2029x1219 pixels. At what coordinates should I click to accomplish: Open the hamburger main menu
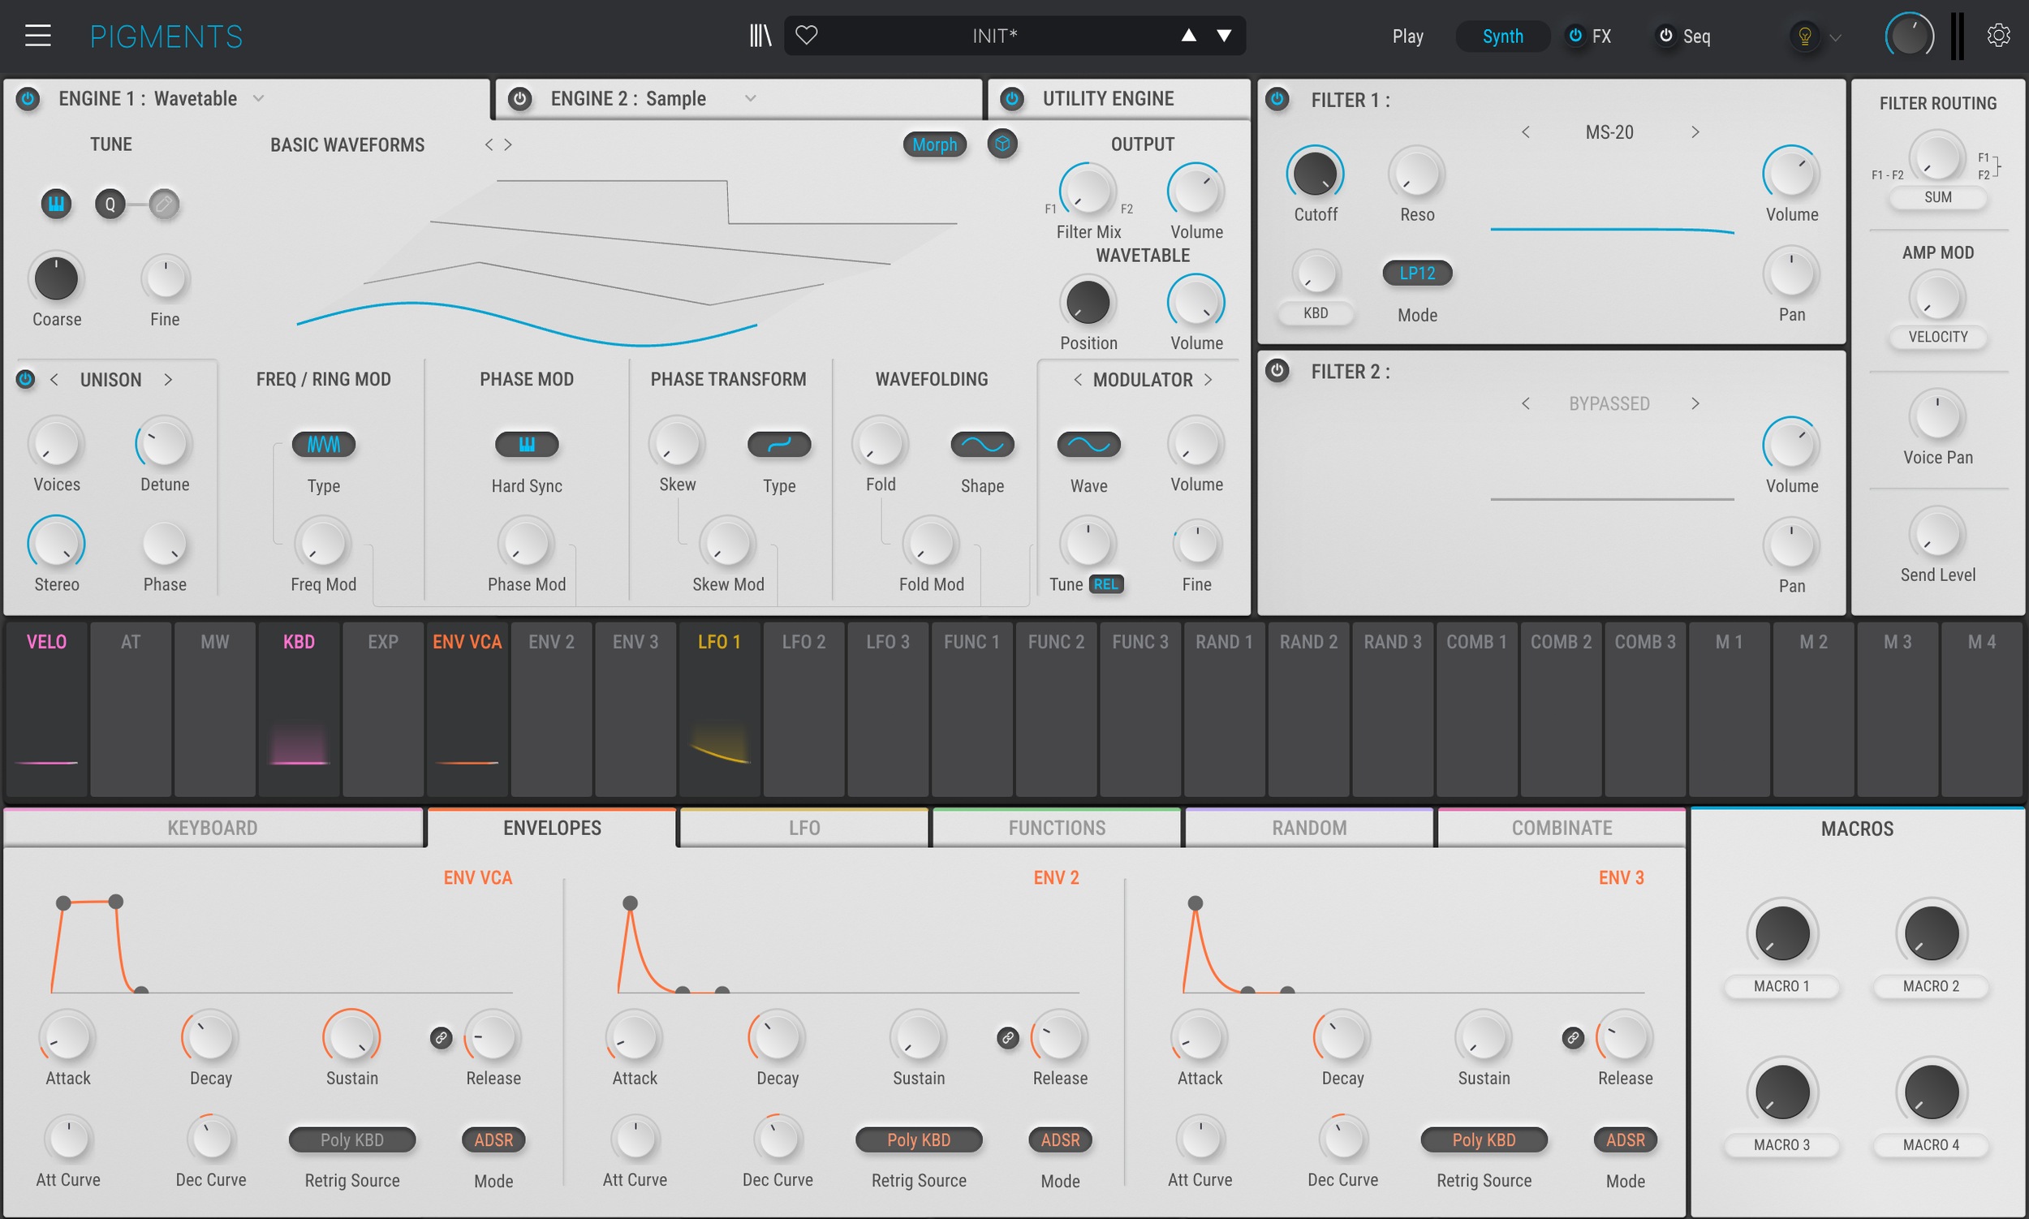pyautogui.click(x=38, y=36)
